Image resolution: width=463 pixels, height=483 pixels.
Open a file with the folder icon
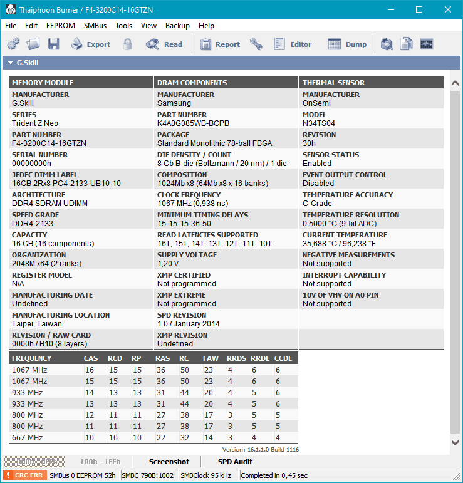coord(33,44)
